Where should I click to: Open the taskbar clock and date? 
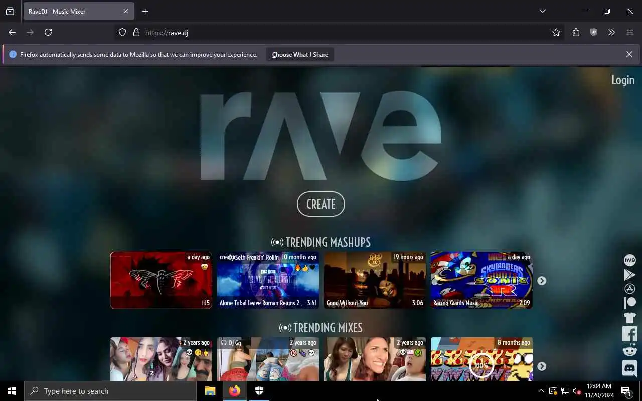[x=599, y=391]
